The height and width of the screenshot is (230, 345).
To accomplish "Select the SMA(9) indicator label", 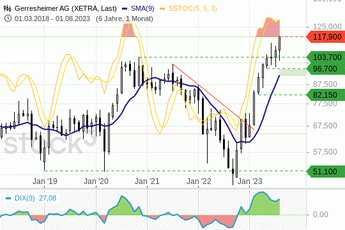I will tap(142, 8).
